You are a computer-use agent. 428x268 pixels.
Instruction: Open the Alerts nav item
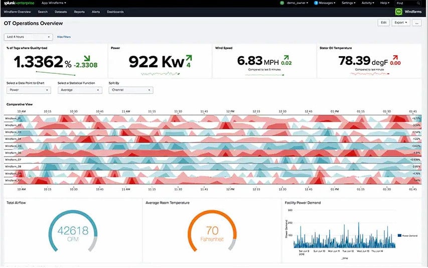(x=95, y=12)
